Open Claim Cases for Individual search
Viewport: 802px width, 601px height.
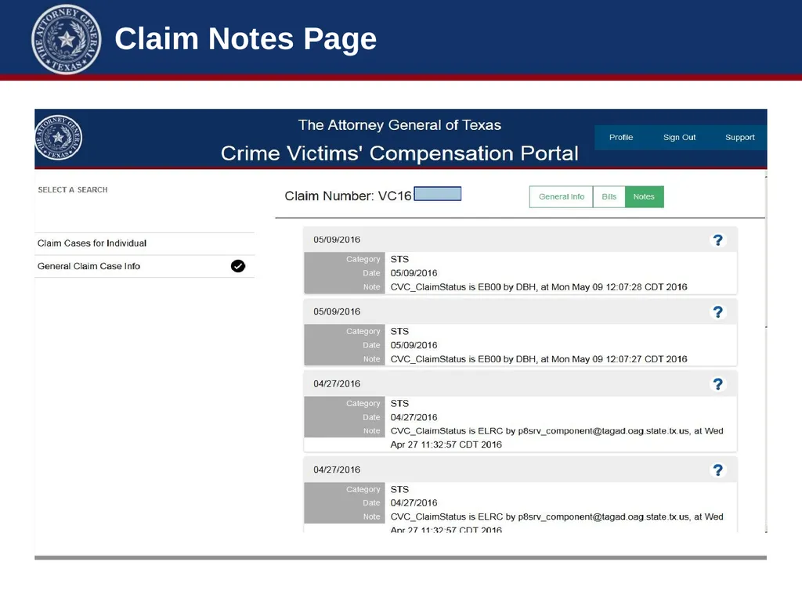144,243
